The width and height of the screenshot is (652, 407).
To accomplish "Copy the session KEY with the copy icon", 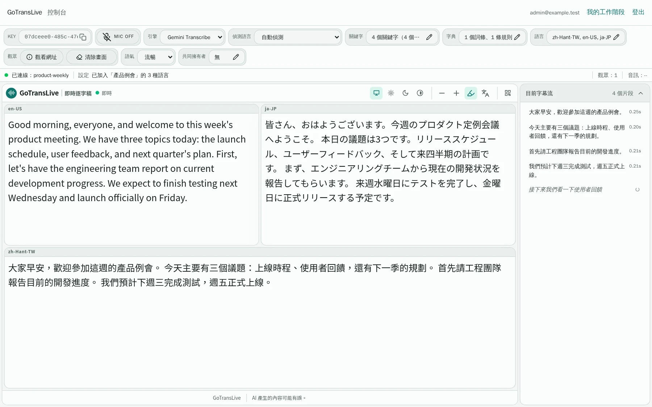I will 83,37.
